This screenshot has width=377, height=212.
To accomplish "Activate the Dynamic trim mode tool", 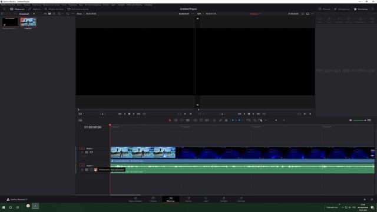I will coord(182,120).
